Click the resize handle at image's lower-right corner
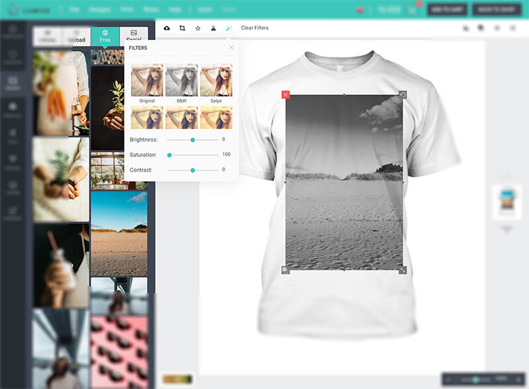The image size is (529, 389). click(x=403, y=270)
